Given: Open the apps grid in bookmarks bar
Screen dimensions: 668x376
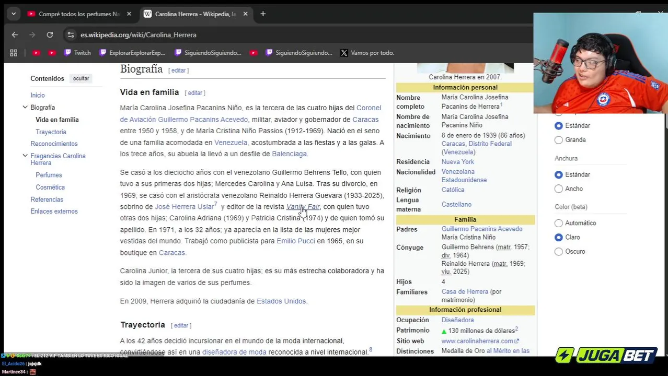Looking at the screenshot, I should click(x=14, y=53).
